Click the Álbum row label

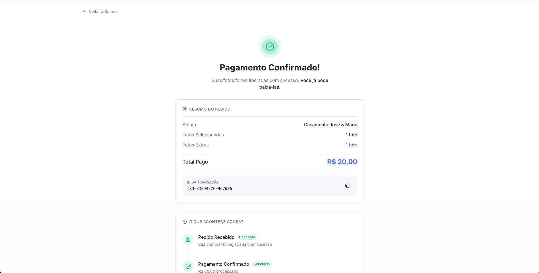(x=189, y=125)
